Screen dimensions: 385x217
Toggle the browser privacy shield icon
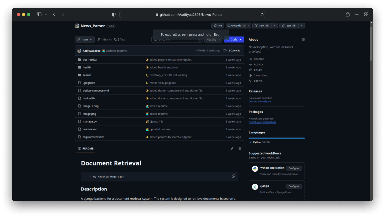pos(114,14)
